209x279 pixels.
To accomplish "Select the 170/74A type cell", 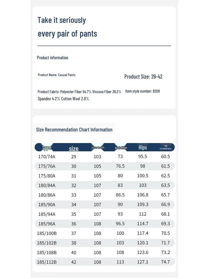I will coord(47,157).
